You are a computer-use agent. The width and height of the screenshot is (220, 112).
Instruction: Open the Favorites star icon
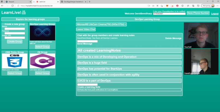(x=188, y=6)
